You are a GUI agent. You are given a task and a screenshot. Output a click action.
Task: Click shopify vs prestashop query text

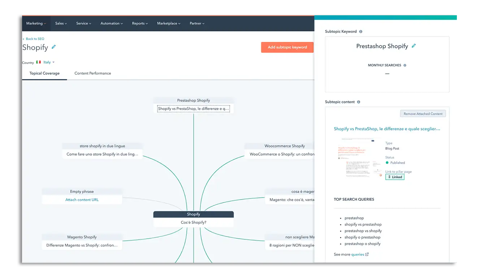363,225
